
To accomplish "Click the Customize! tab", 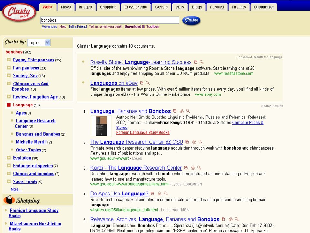I will [263, 7].
